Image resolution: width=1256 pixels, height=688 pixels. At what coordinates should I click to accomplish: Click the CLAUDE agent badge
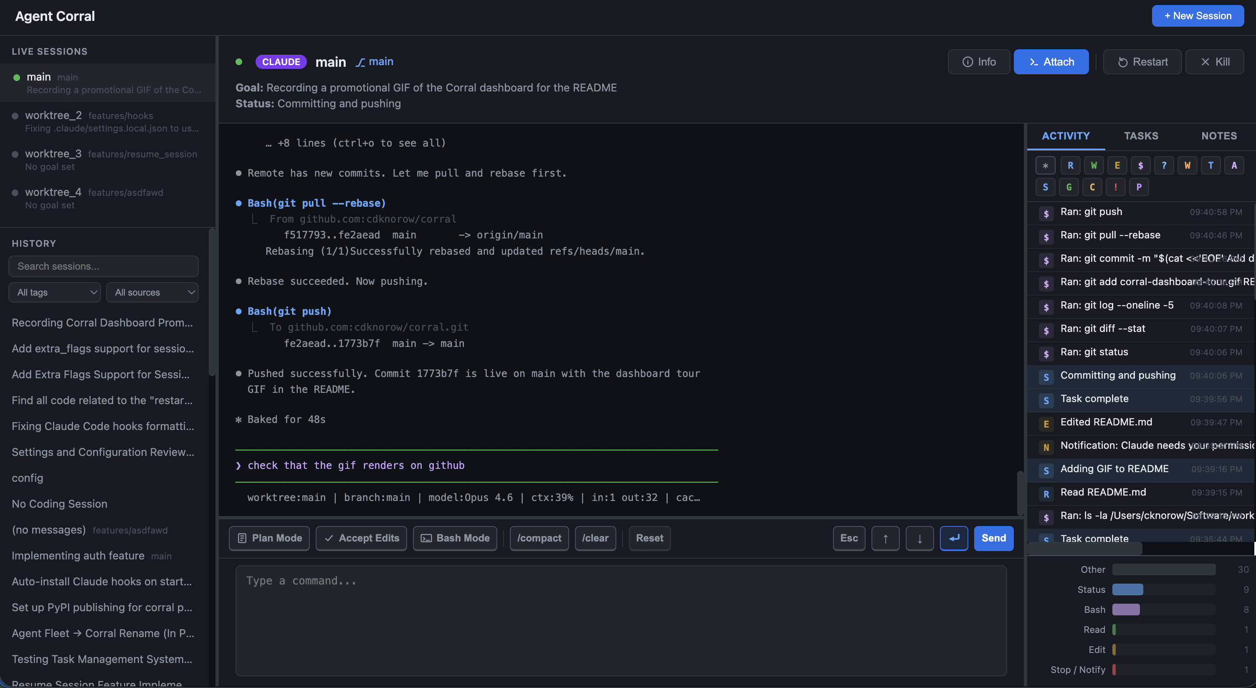(281, 62)
